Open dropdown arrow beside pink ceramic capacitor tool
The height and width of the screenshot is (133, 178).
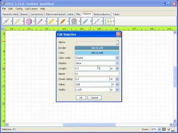(x=34, y=21)
